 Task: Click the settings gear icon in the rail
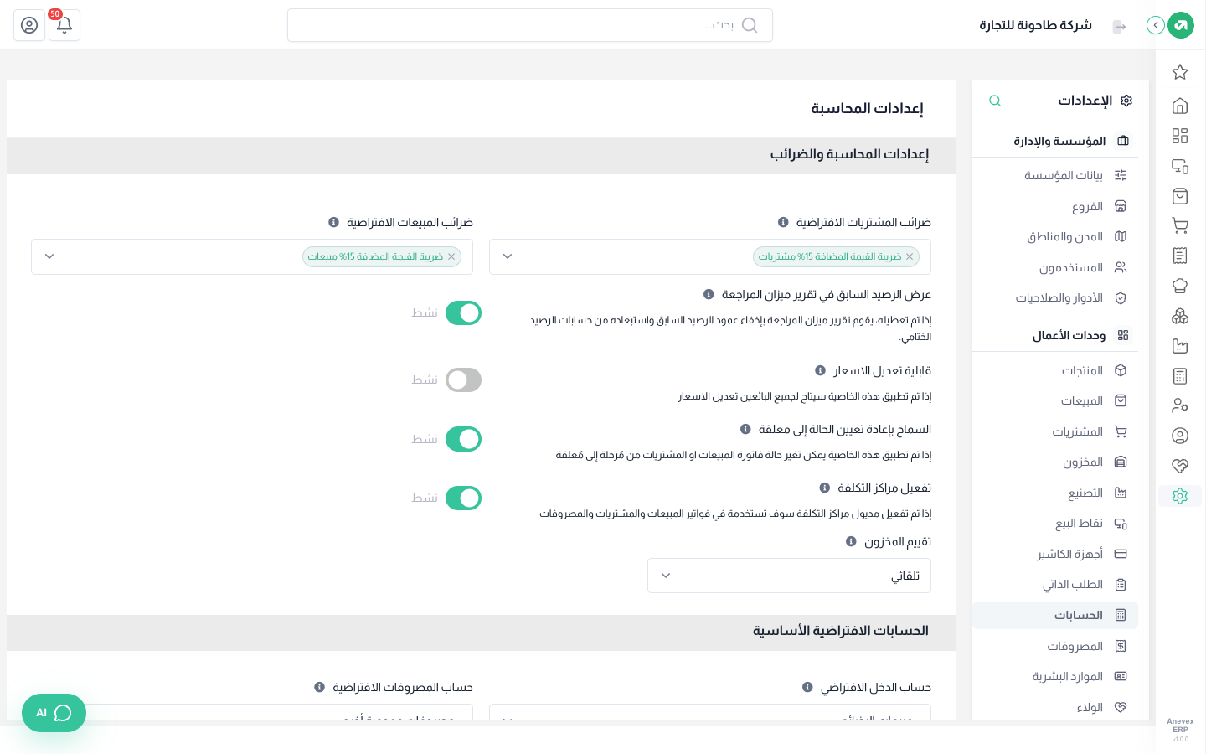[x=1180, y=496]
